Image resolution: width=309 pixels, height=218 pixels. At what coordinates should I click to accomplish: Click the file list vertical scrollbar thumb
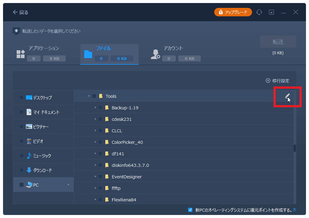click(295, 148)
